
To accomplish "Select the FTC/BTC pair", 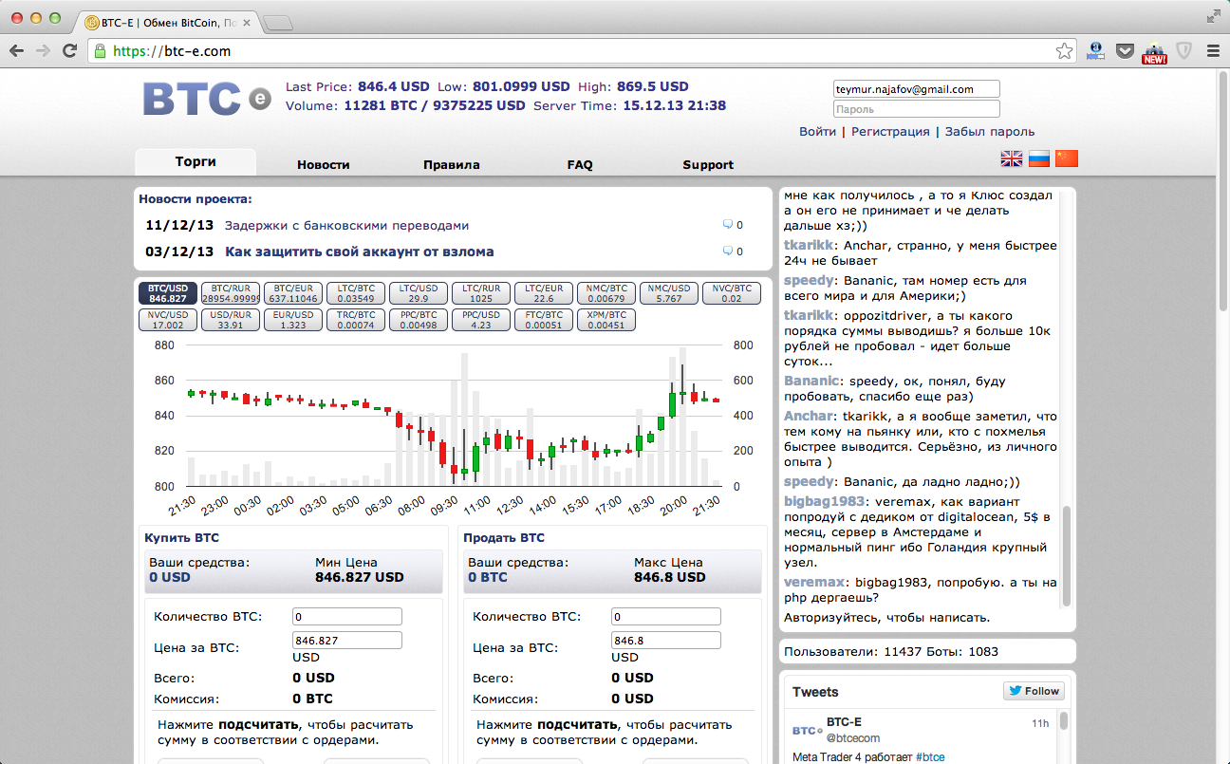I will (544, 320).
